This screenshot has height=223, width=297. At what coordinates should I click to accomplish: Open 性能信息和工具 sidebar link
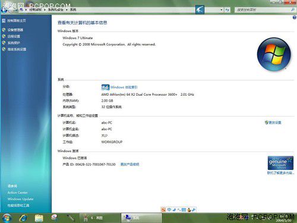18,206
